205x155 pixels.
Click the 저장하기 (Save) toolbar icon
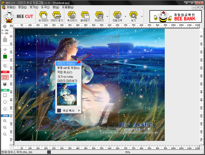(x=99, y=16)
